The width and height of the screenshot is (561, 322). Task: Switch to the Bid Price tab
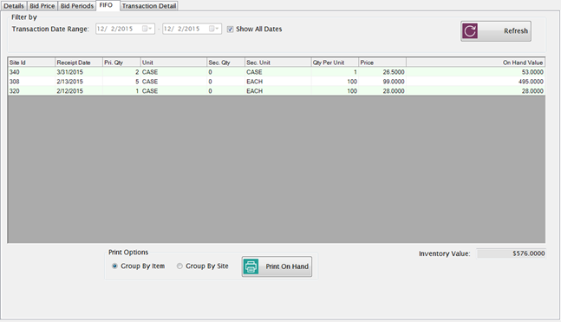coord(42,6)
